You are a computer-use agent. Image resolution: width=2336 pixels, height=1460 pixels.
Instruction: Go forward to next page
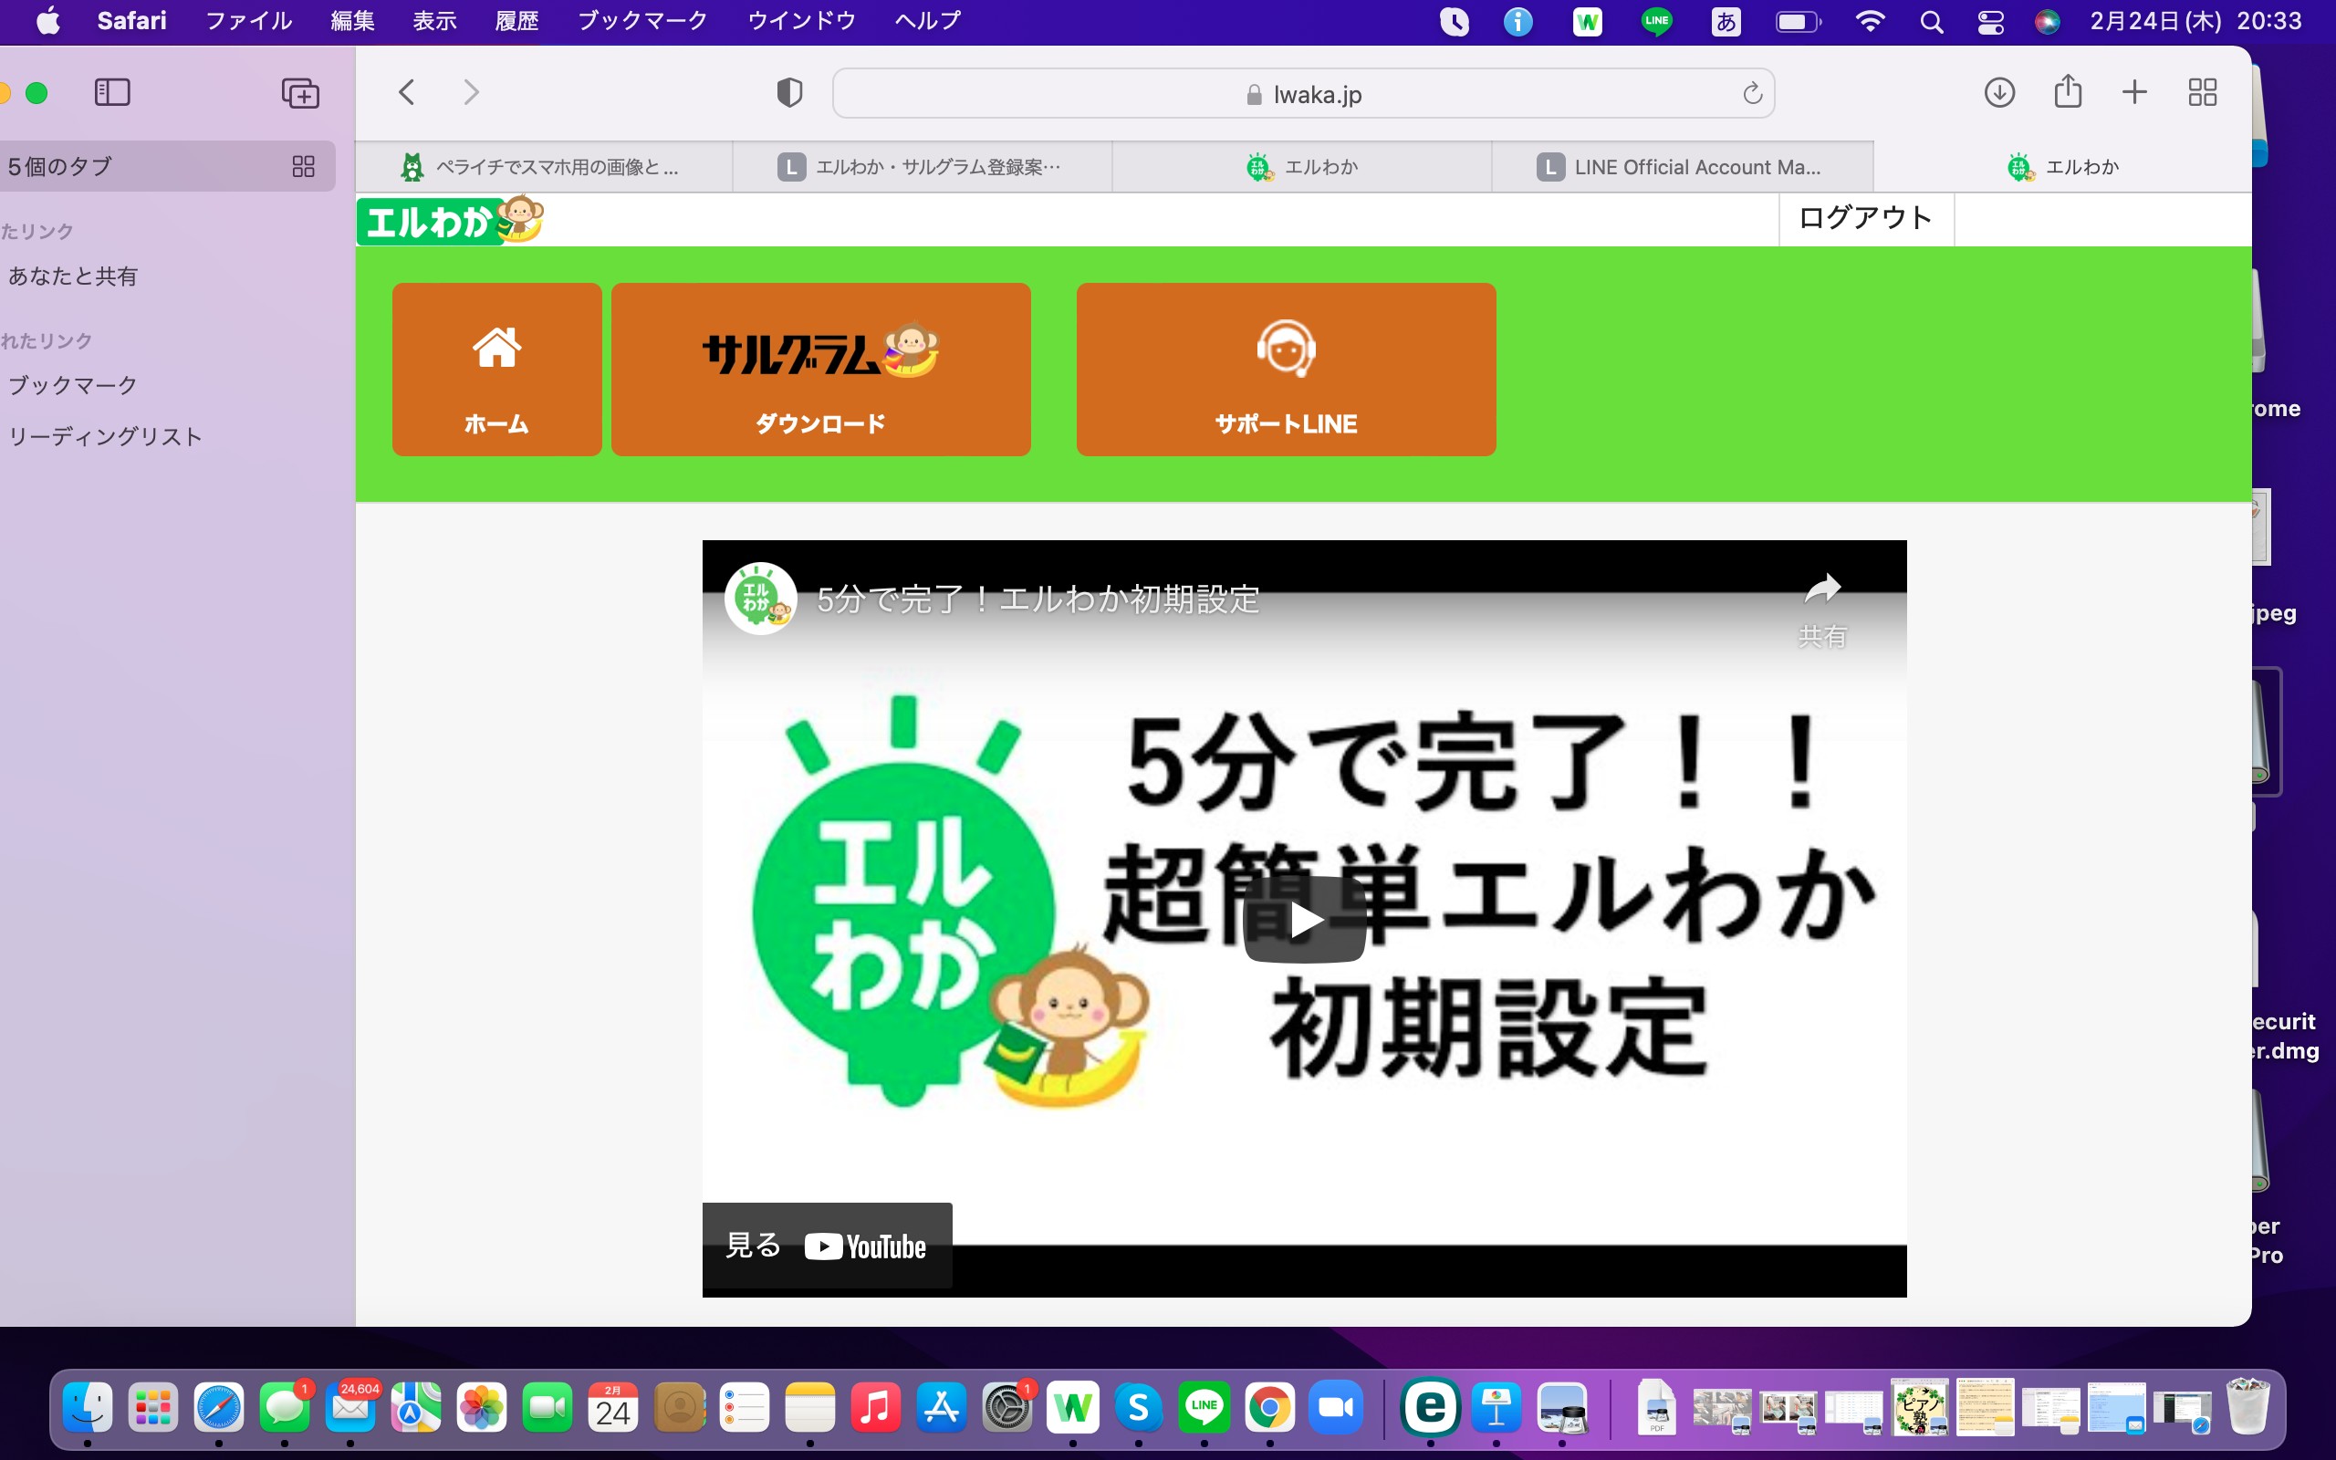coord(471,93)
